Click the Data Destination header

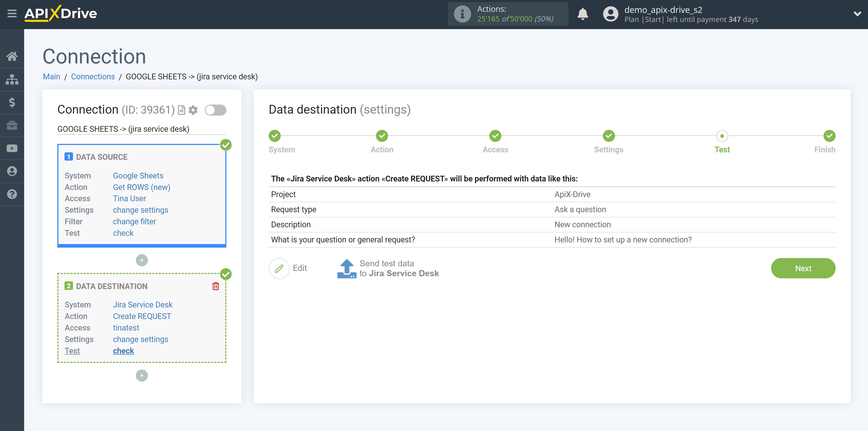coord(111,286)
